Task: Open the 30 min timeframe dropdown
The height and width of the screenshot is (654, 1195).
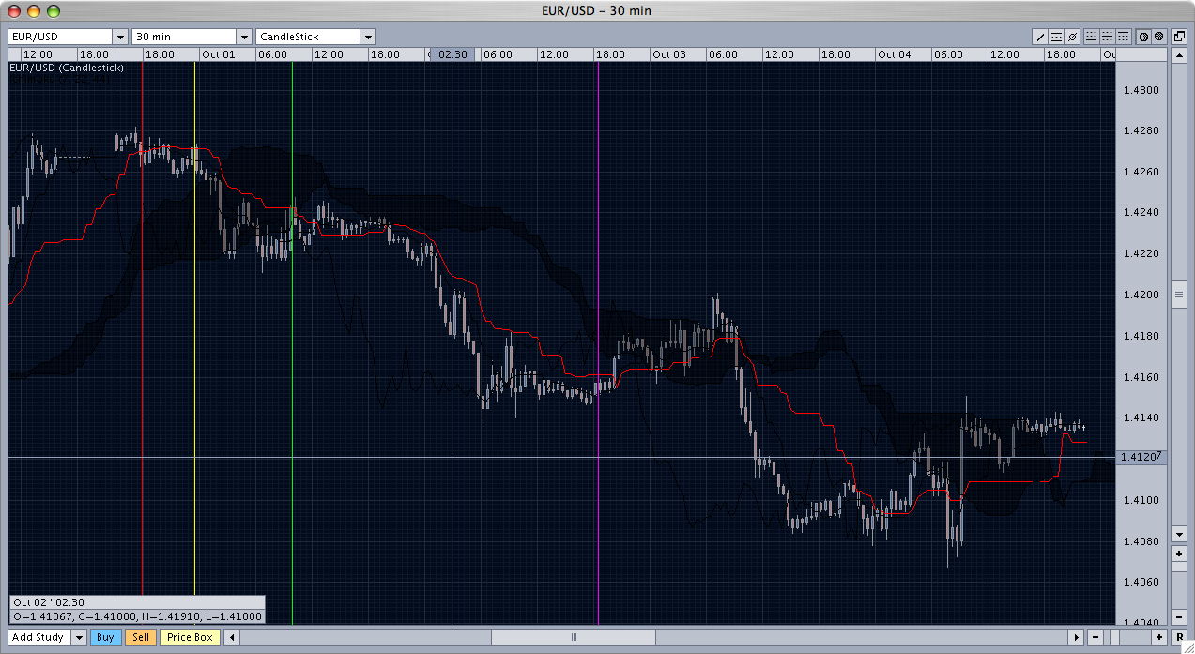Action: pos(243,37)
